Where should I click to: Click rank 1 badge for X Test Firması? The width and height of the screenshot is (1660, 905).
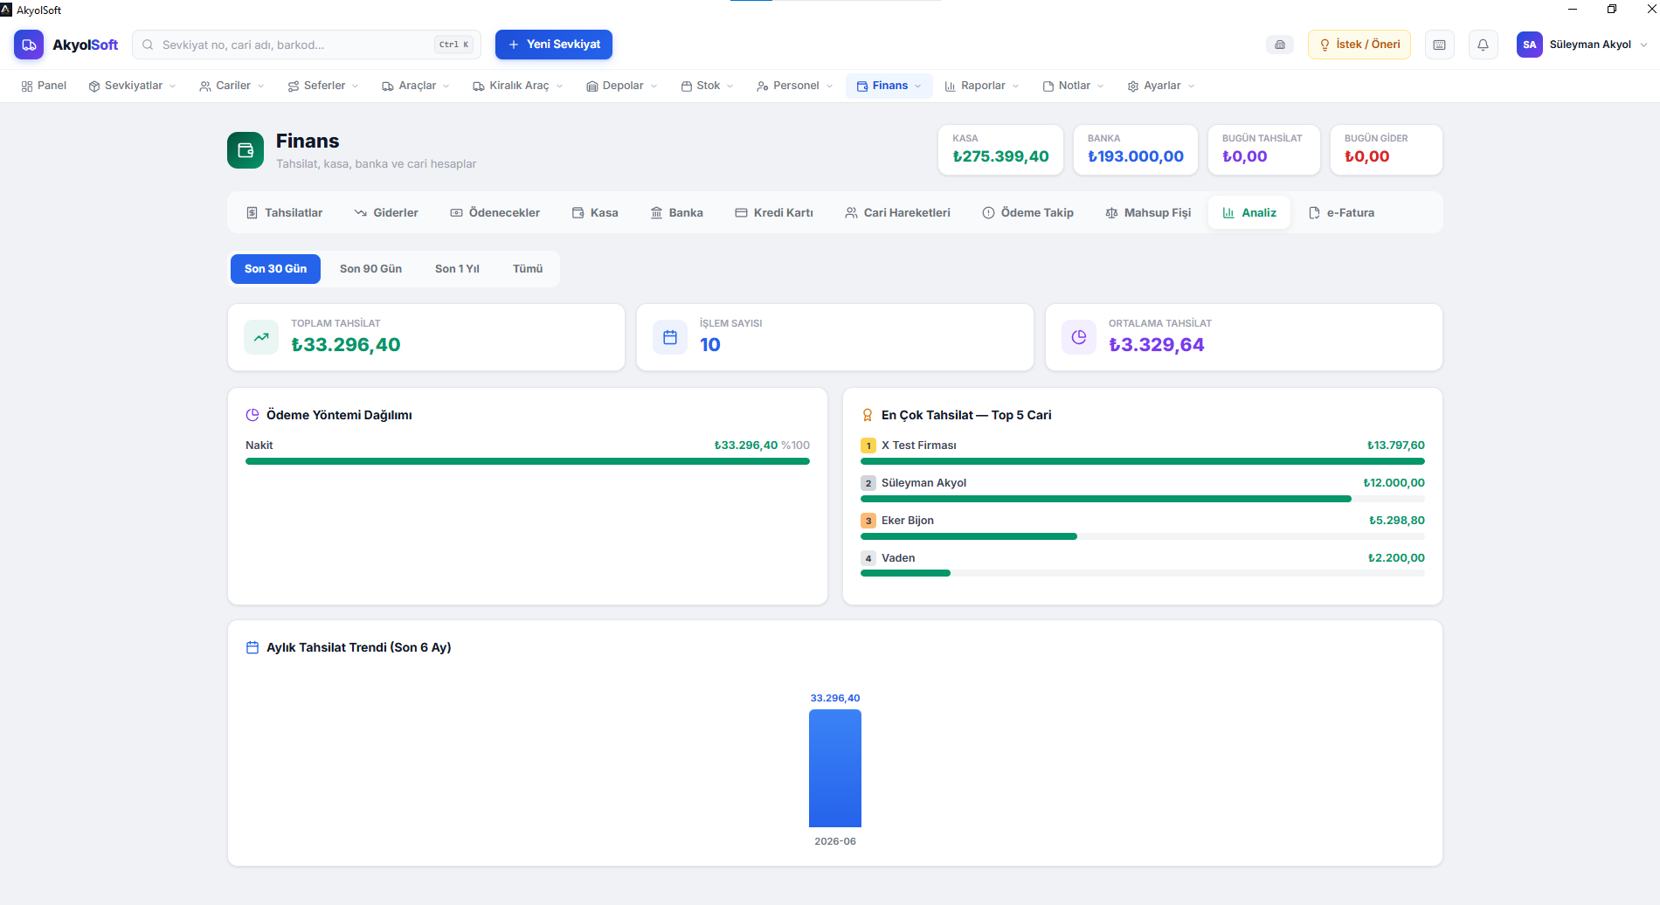(x=868, y=446)
